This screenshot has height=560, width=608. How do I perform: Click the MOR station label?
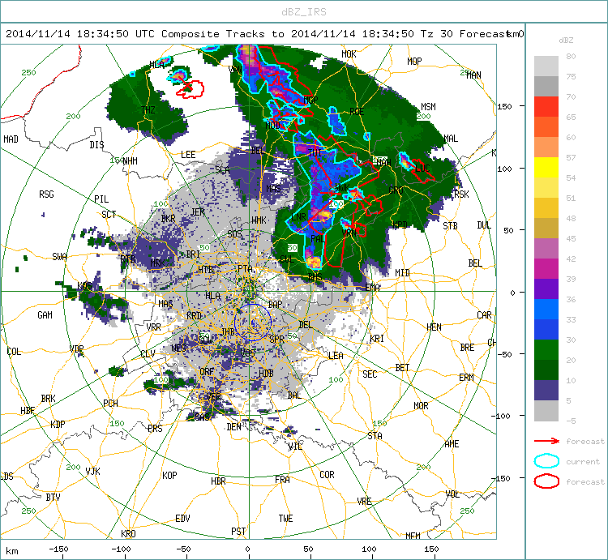[421, 406]
